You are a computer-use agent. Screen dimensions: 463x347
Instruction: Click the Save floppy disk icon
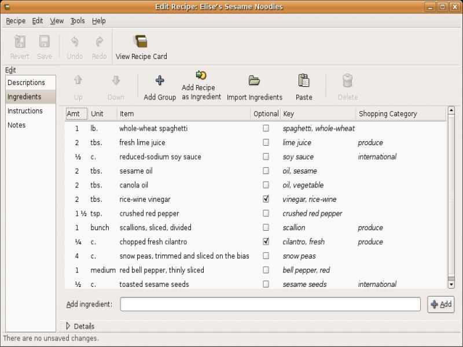click(45, 42)
